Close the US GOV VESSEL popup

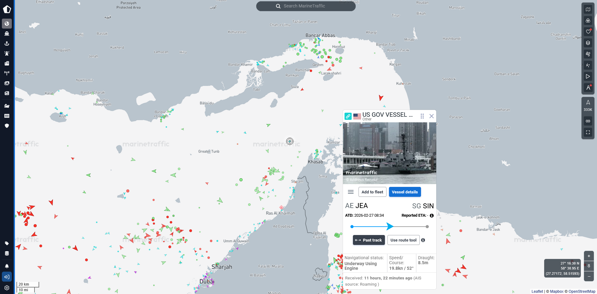pyautogui.click(x=432, y=116)
